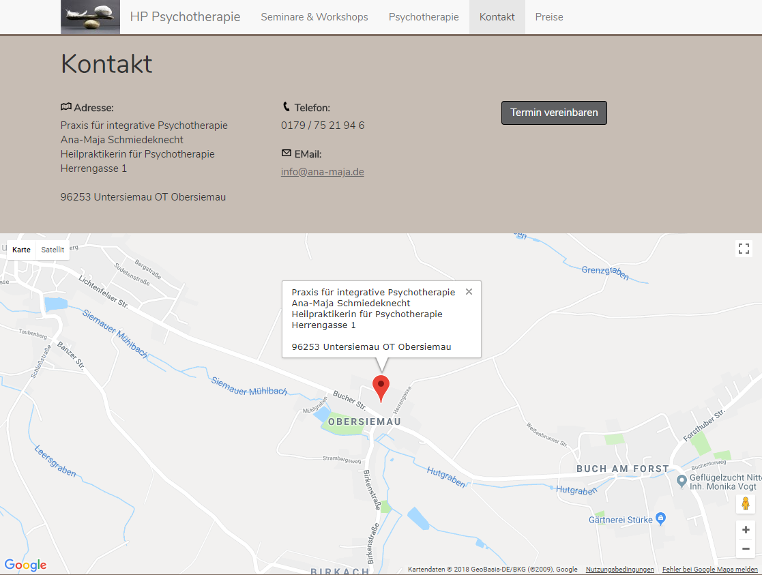Click the Forsthuber Str. street label
This screenshot has height=575, width=762.
tap(704, 425)
